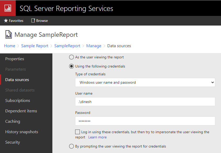Click into the User name field
Viewport: 221px width, 153px height.
(145, 102)
